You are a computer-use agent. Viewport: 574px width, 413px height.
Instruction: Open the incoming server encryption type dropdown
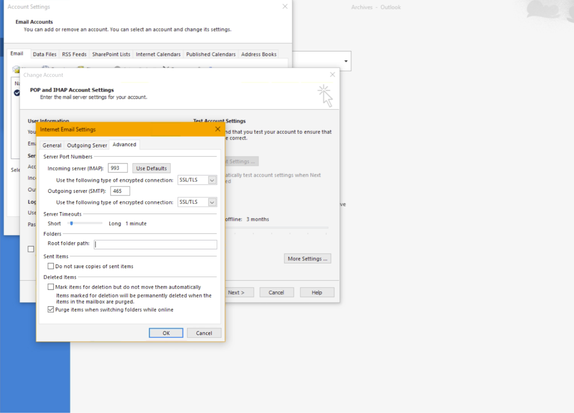[212, 180]
